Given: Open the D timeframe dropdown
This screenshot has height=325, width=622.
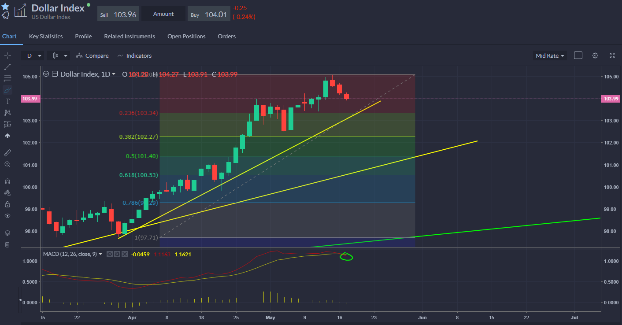Looking at the screenshot, I should coord(33,55).
